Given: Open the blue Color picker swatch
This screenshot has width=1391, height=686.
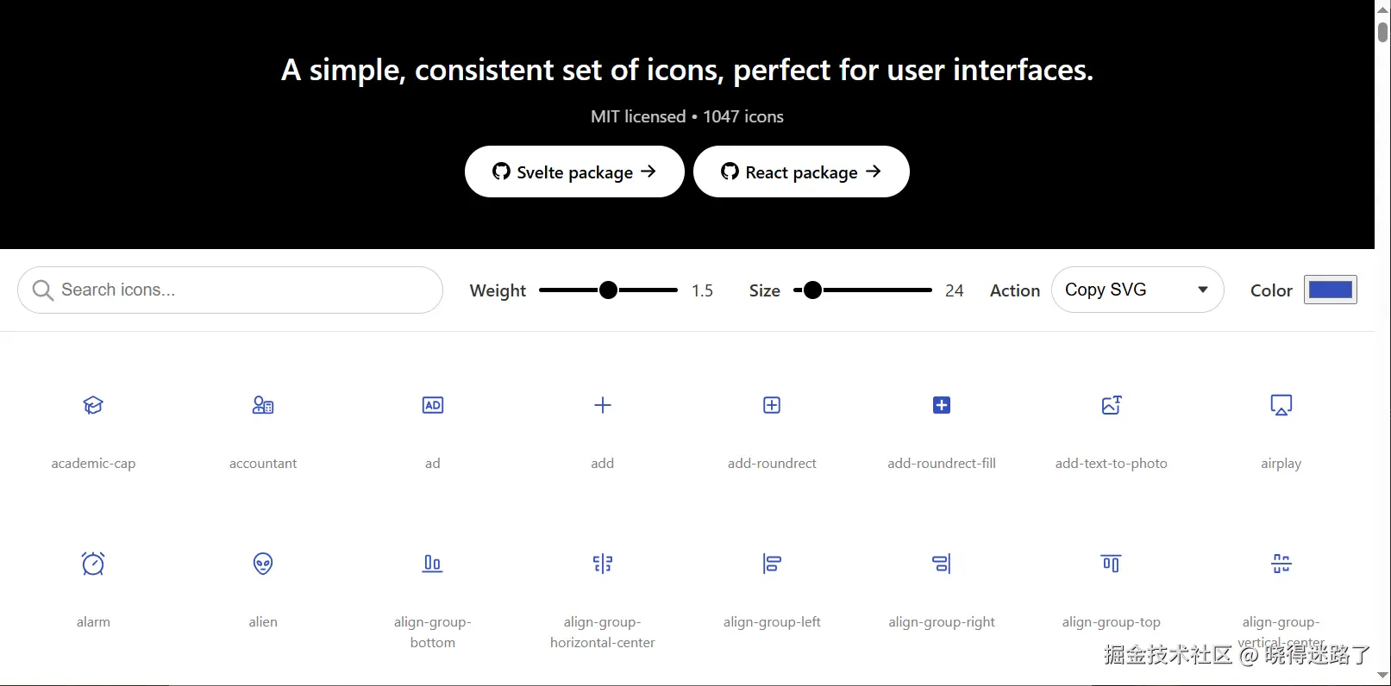Looking at the screenshot, I should [x=1331, y=290].
